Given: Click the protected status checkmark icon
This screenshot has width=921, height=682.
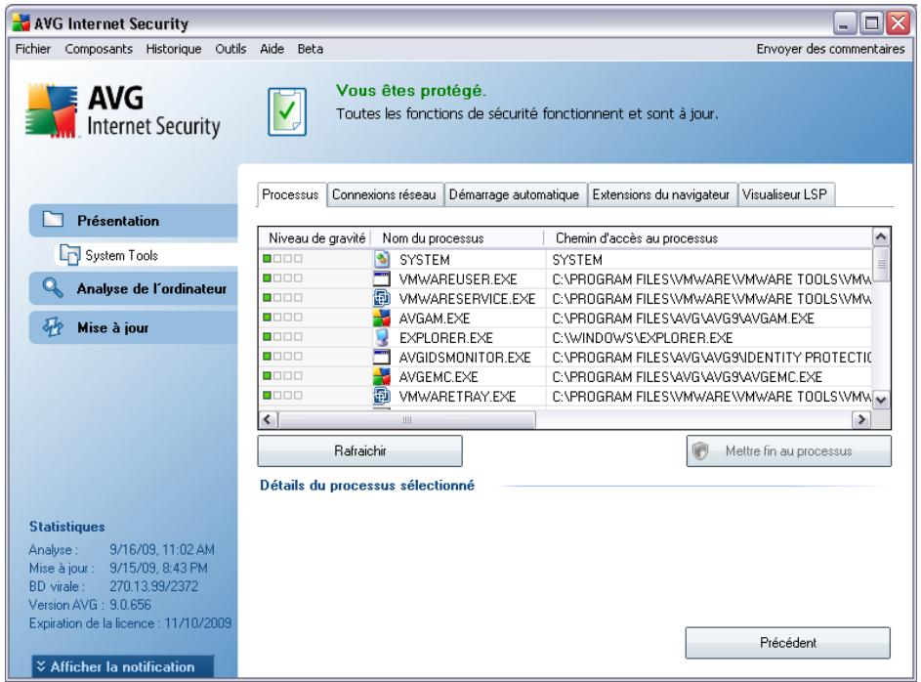Looking at the screenshot, I should [287, 111].
